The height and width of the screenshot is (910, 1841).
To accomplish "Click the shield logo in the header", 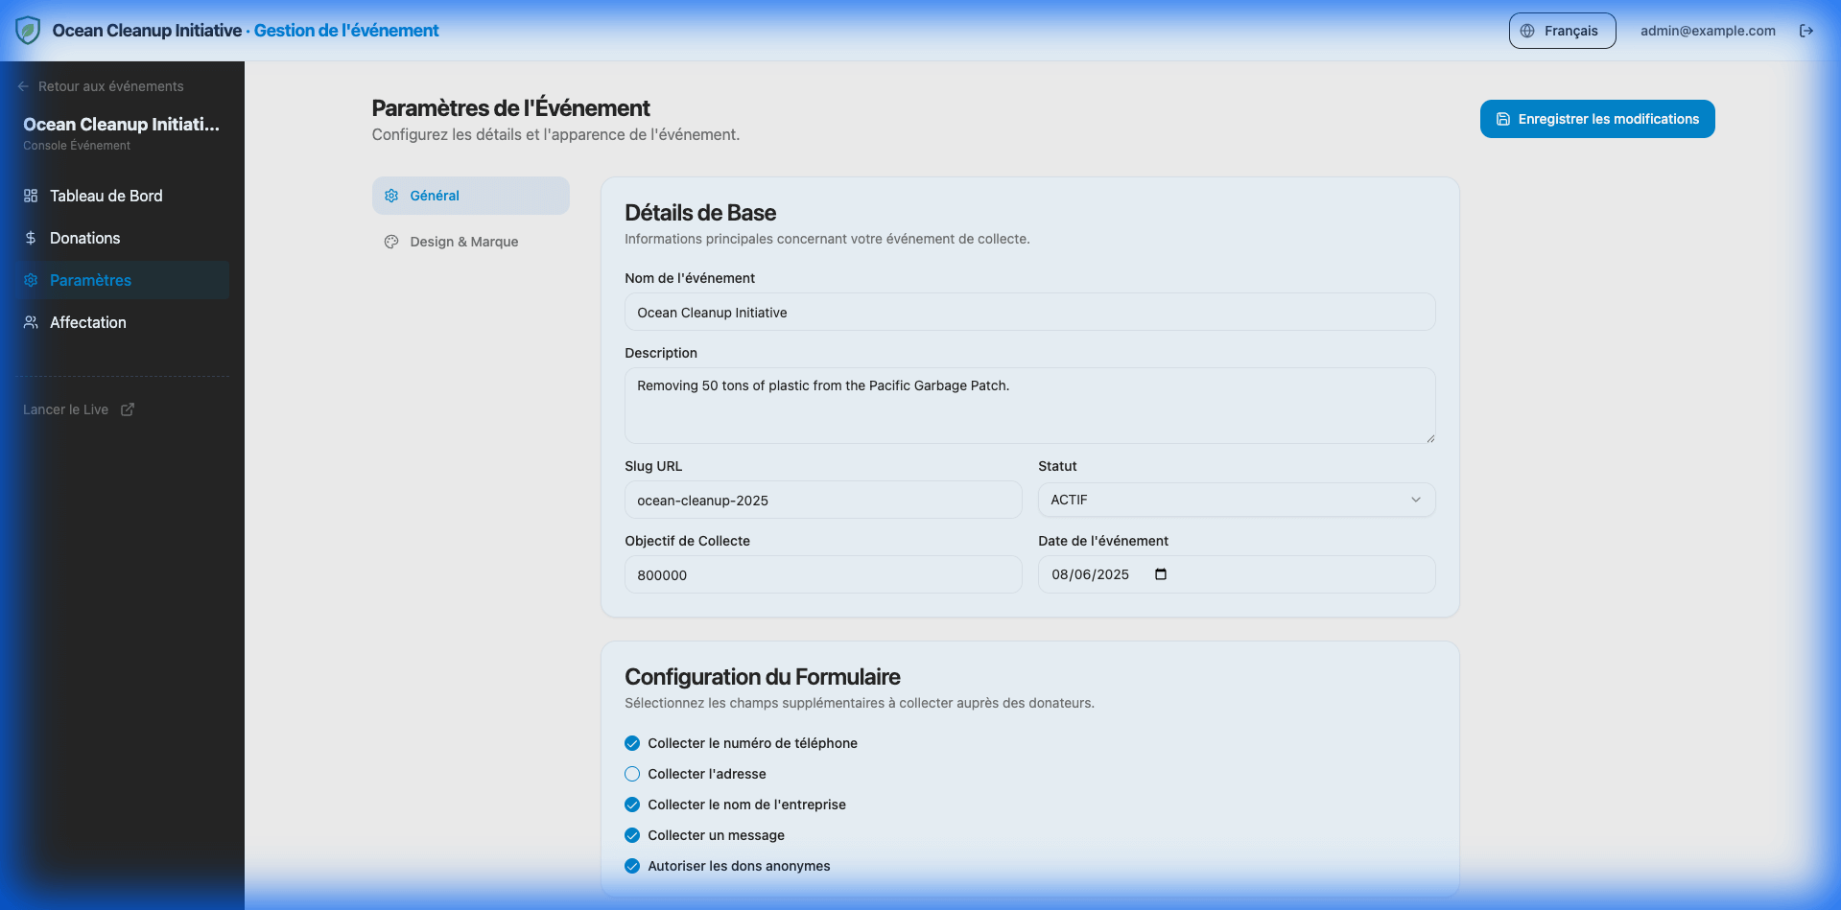I will tap(27, 30).
